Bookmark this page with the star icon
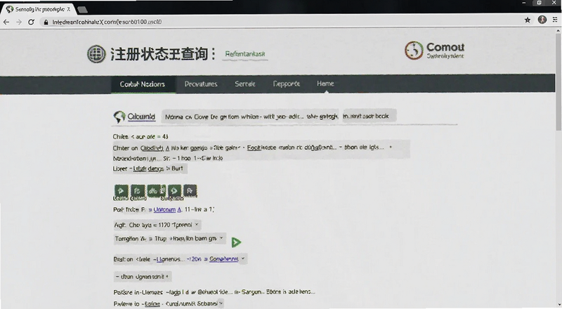Image resolution: width=562 pixels, height=309 pixels. click(x=528, y=20)
